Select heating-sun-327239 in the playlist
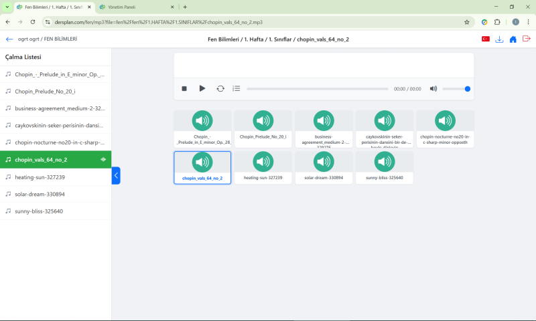The height and width of the screenshot is (321, 536). [x=40, y=177]
